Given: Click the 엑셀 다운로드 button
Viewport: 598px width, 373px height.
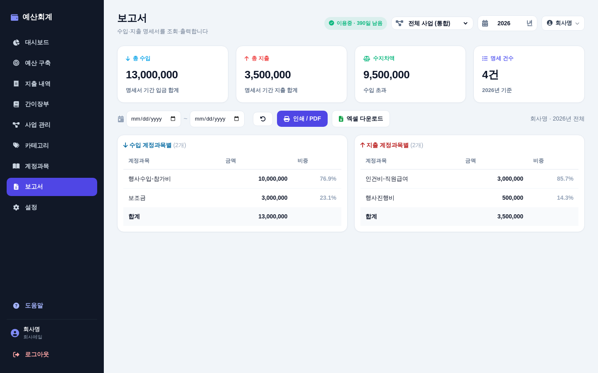Looking at the screenshot, I should point(361,119).
